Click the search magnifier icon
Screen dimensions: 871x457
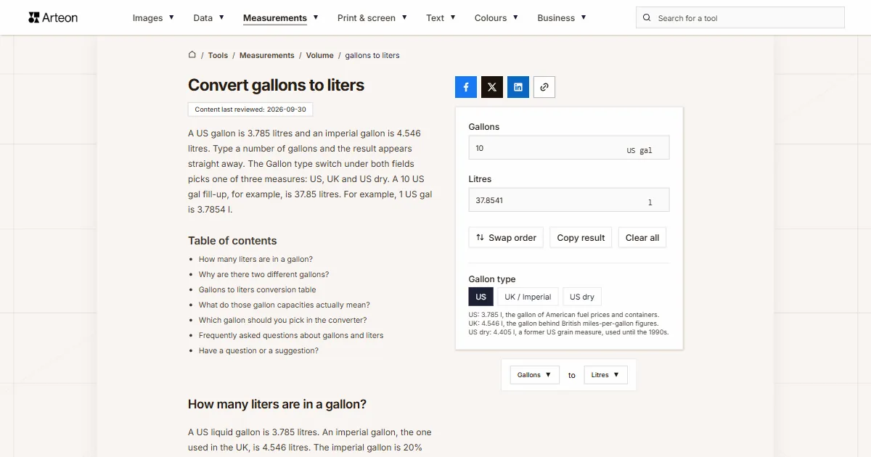point(647,18)
